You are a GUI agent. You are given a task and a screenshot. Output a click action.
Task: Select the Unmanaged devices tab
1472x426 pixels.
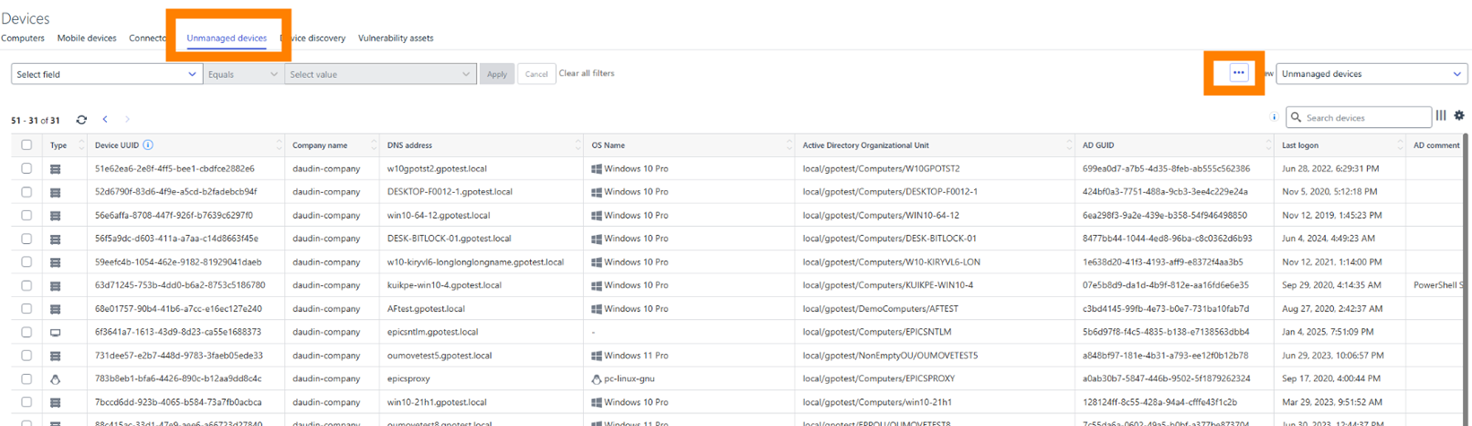click(227, 38)
